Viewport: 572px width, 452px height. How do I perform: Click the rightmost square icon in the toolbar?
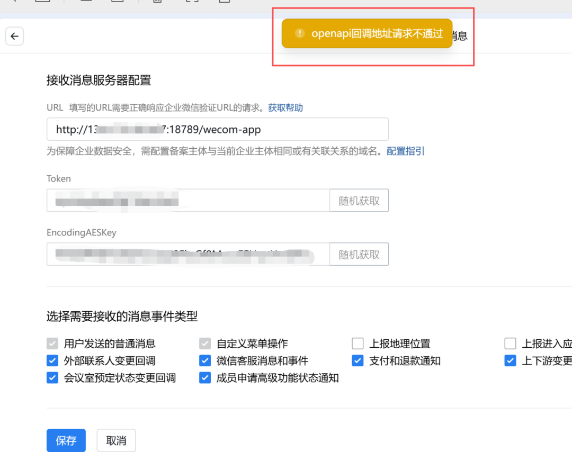click(225, 2)
